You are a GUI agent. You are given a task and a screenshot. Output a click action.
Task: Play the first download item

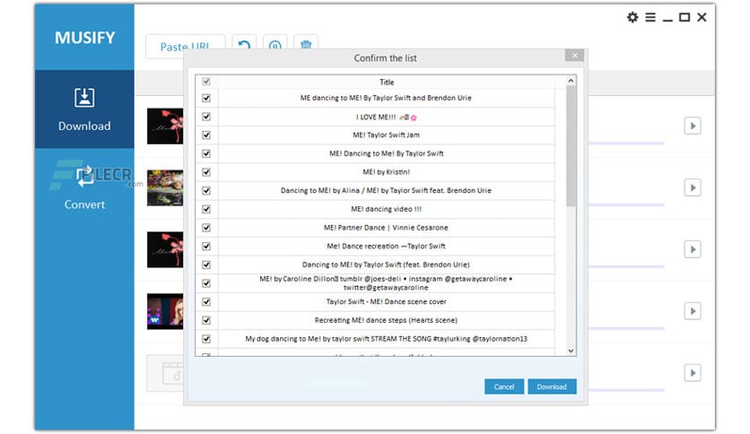pyautogui.click(x=693, y=126)
